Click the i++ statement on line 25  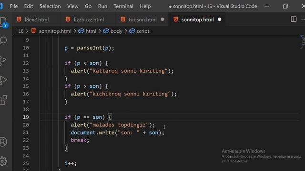coord(71,163)
